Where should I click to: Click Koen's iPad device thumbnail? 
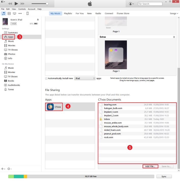click(x=5, y=22)
